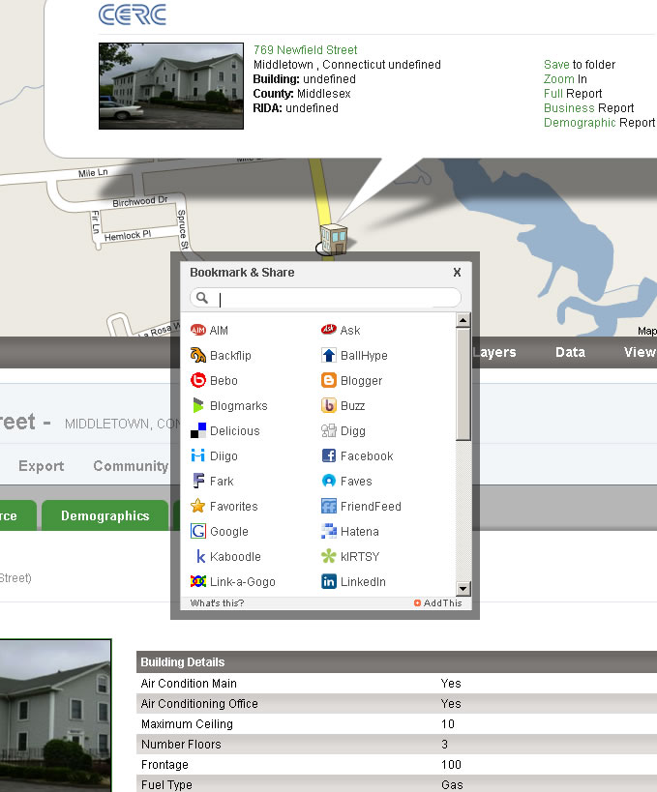Share to Bebo icon
This screenshot has height=792, width=657.
(x=197, y=380)
